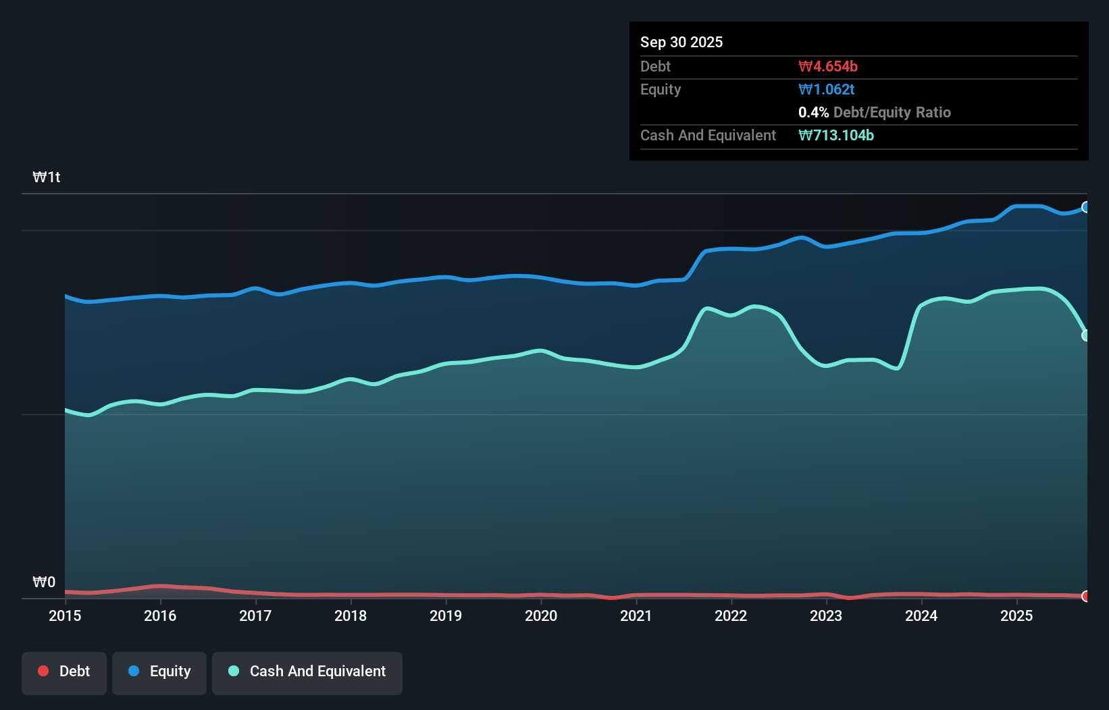Viewport: 1109px width, 710px height.
Task: Click the teal Cash And Equivalent legend dot
Action: point(234,671)
